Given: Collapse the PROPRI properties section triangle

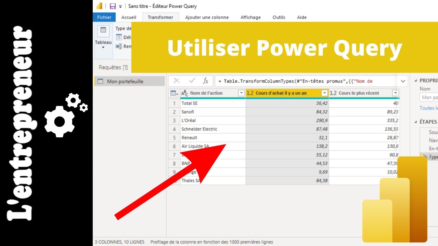Looking at the screenshot, I should 416,81.
